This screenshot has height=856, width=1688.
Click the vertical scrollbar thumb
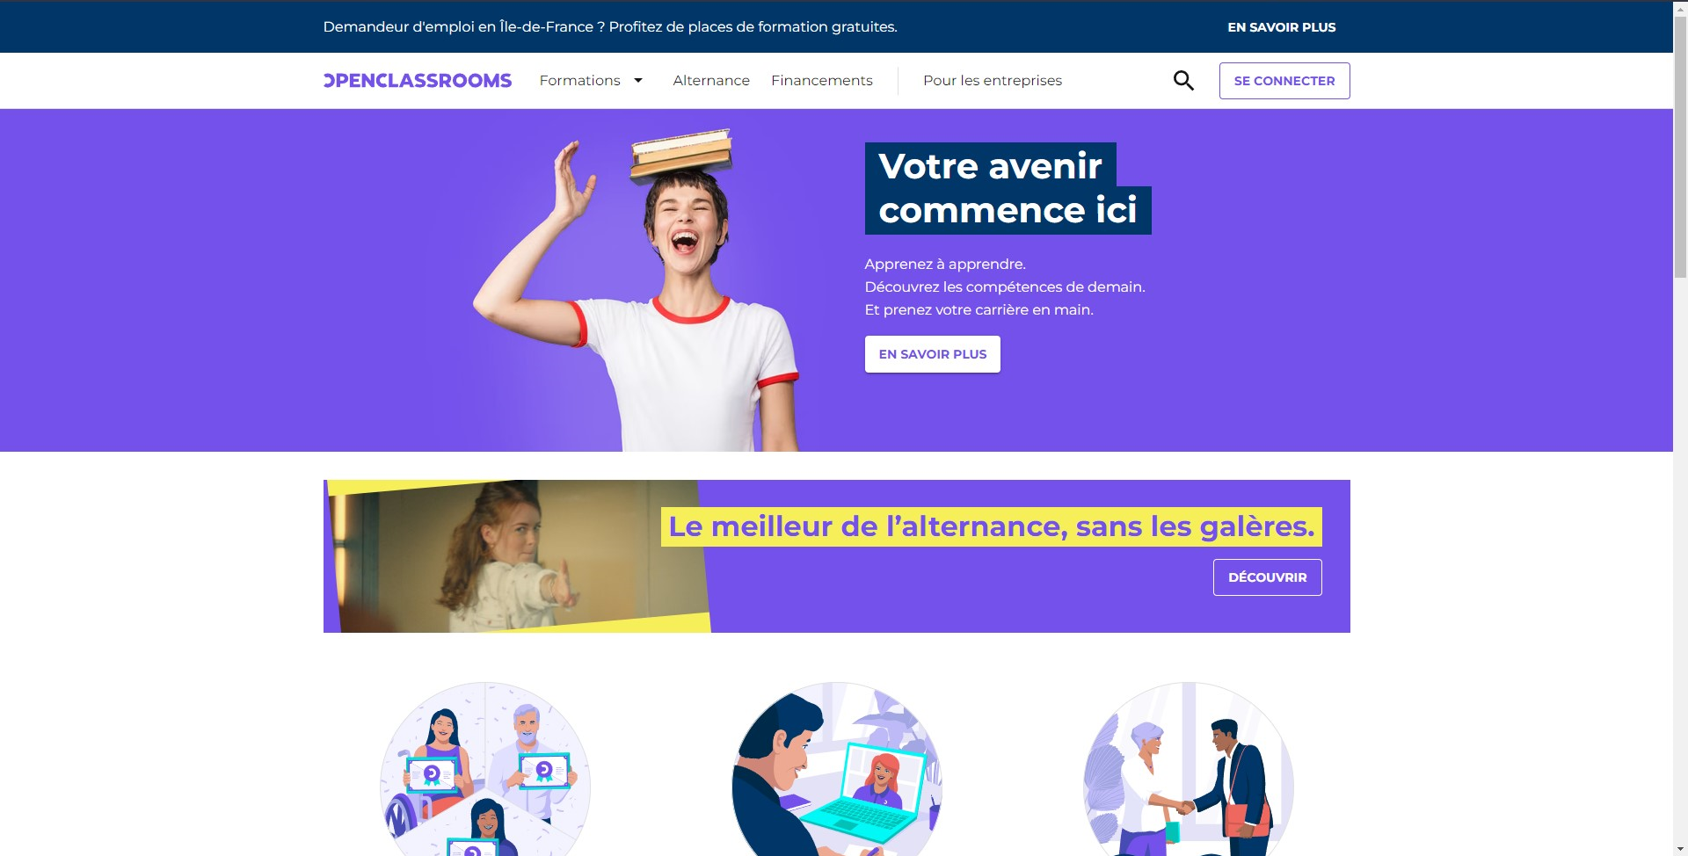pos(1680,146)
